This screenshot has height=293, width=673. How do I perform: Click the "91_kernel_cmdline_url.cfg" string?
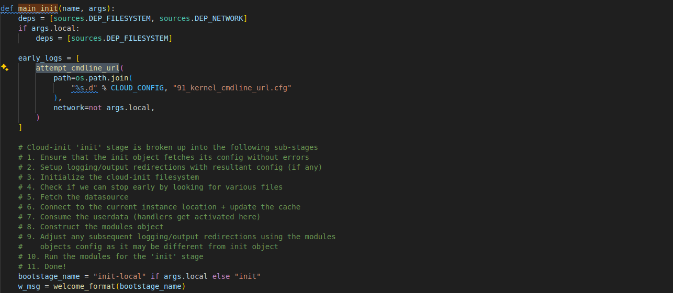click(x=232, y=88)
